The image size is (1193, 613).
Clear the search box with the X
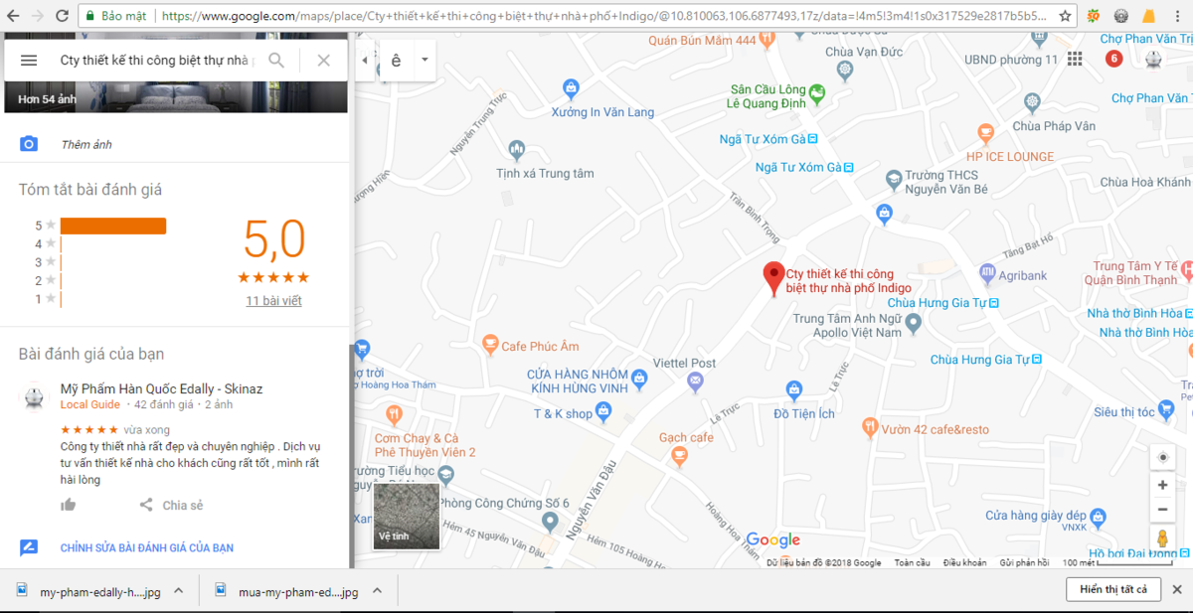(324, 61)
